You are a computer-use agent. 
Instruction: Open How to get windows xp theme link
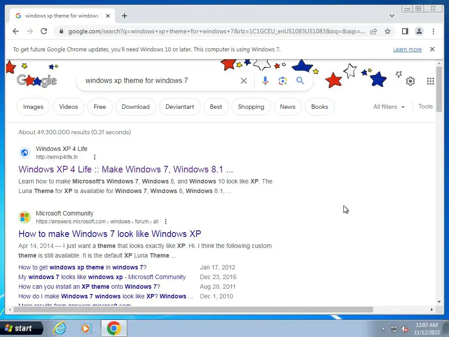(82, 267)
